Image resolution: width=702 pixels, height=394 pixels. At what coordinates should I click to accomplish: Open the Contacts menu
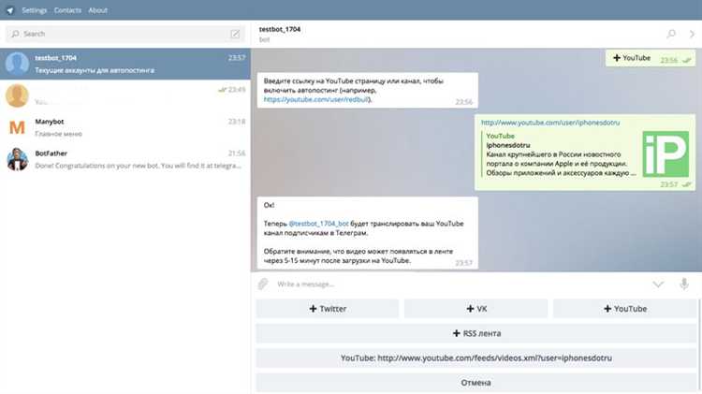[x=67, y=10]
